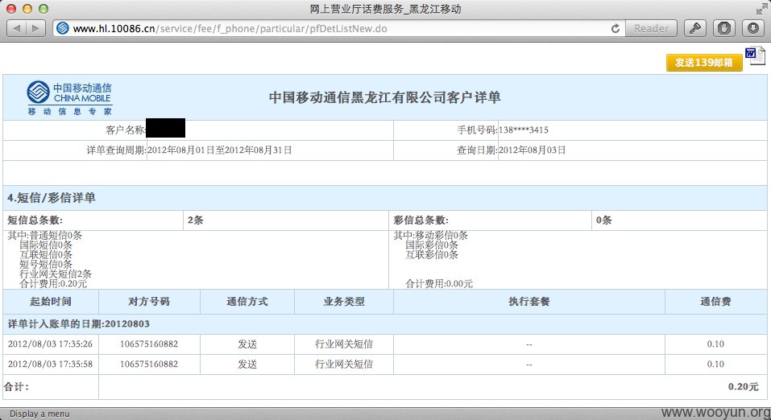The image size is (771, 420).
Task: Click 106575160882 in the 17:35:26 row
Action: coord(149,344)
